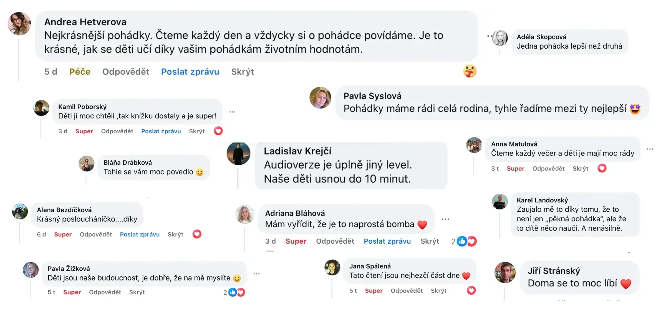Toggle Péče reaction on Andrea Hetverova's comment

tap(80, 72)
